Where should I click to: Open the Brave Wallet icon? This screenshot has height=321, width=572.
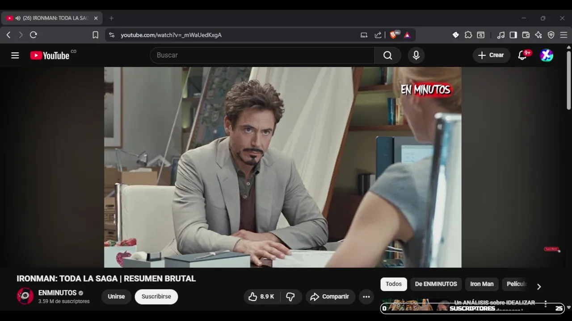[526, 35]
